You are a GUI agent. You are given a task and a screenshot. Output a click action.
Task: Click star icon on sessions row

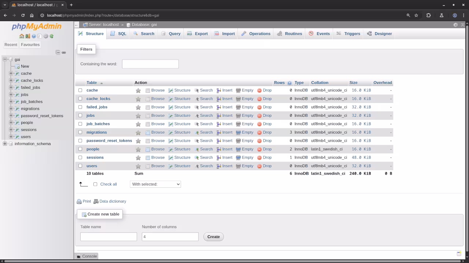(x=138, y=158)
